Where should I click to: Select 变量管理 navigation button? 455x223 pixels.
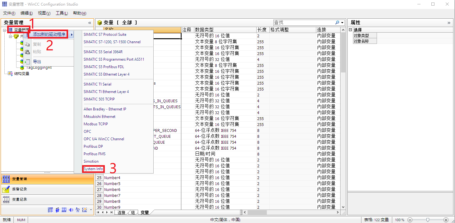click(x=47, y=179)
